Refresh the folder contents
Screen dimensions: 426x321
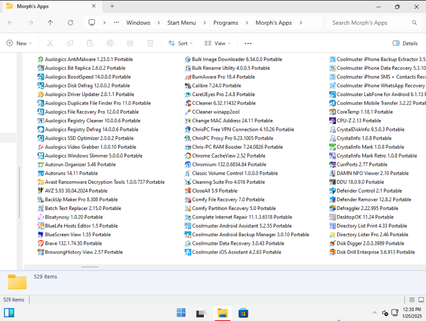pos(70,22)
